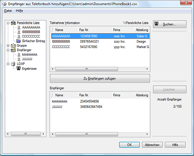Click the person icon beside BBBBBBBBB in tree

[19, 32]
